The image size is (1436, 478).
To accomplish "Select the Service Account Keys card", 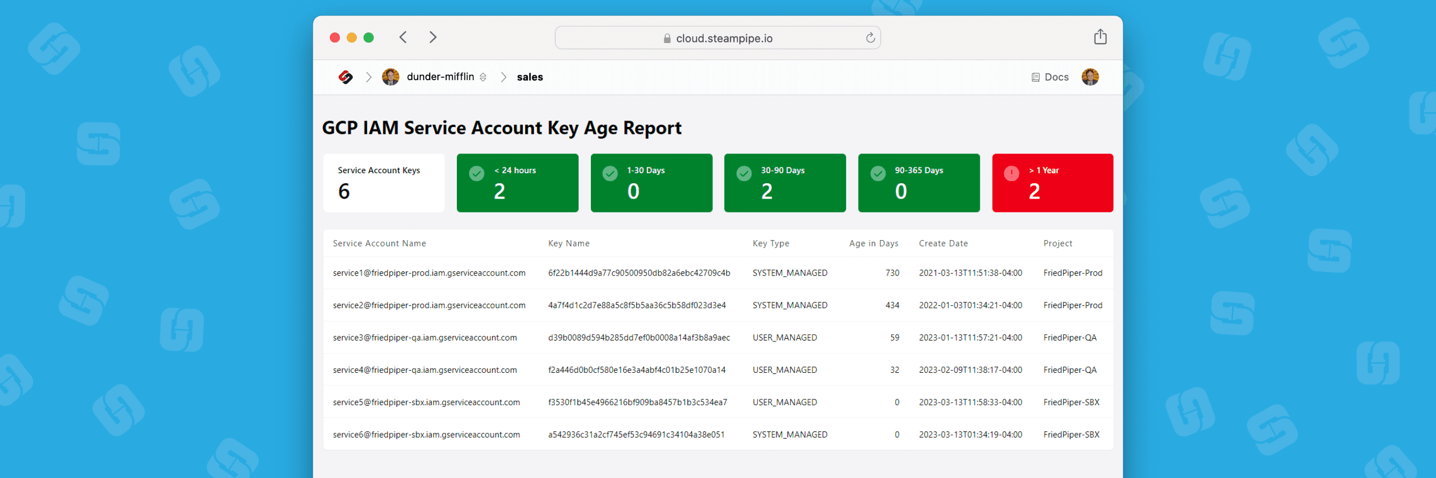I will point(383,183).
